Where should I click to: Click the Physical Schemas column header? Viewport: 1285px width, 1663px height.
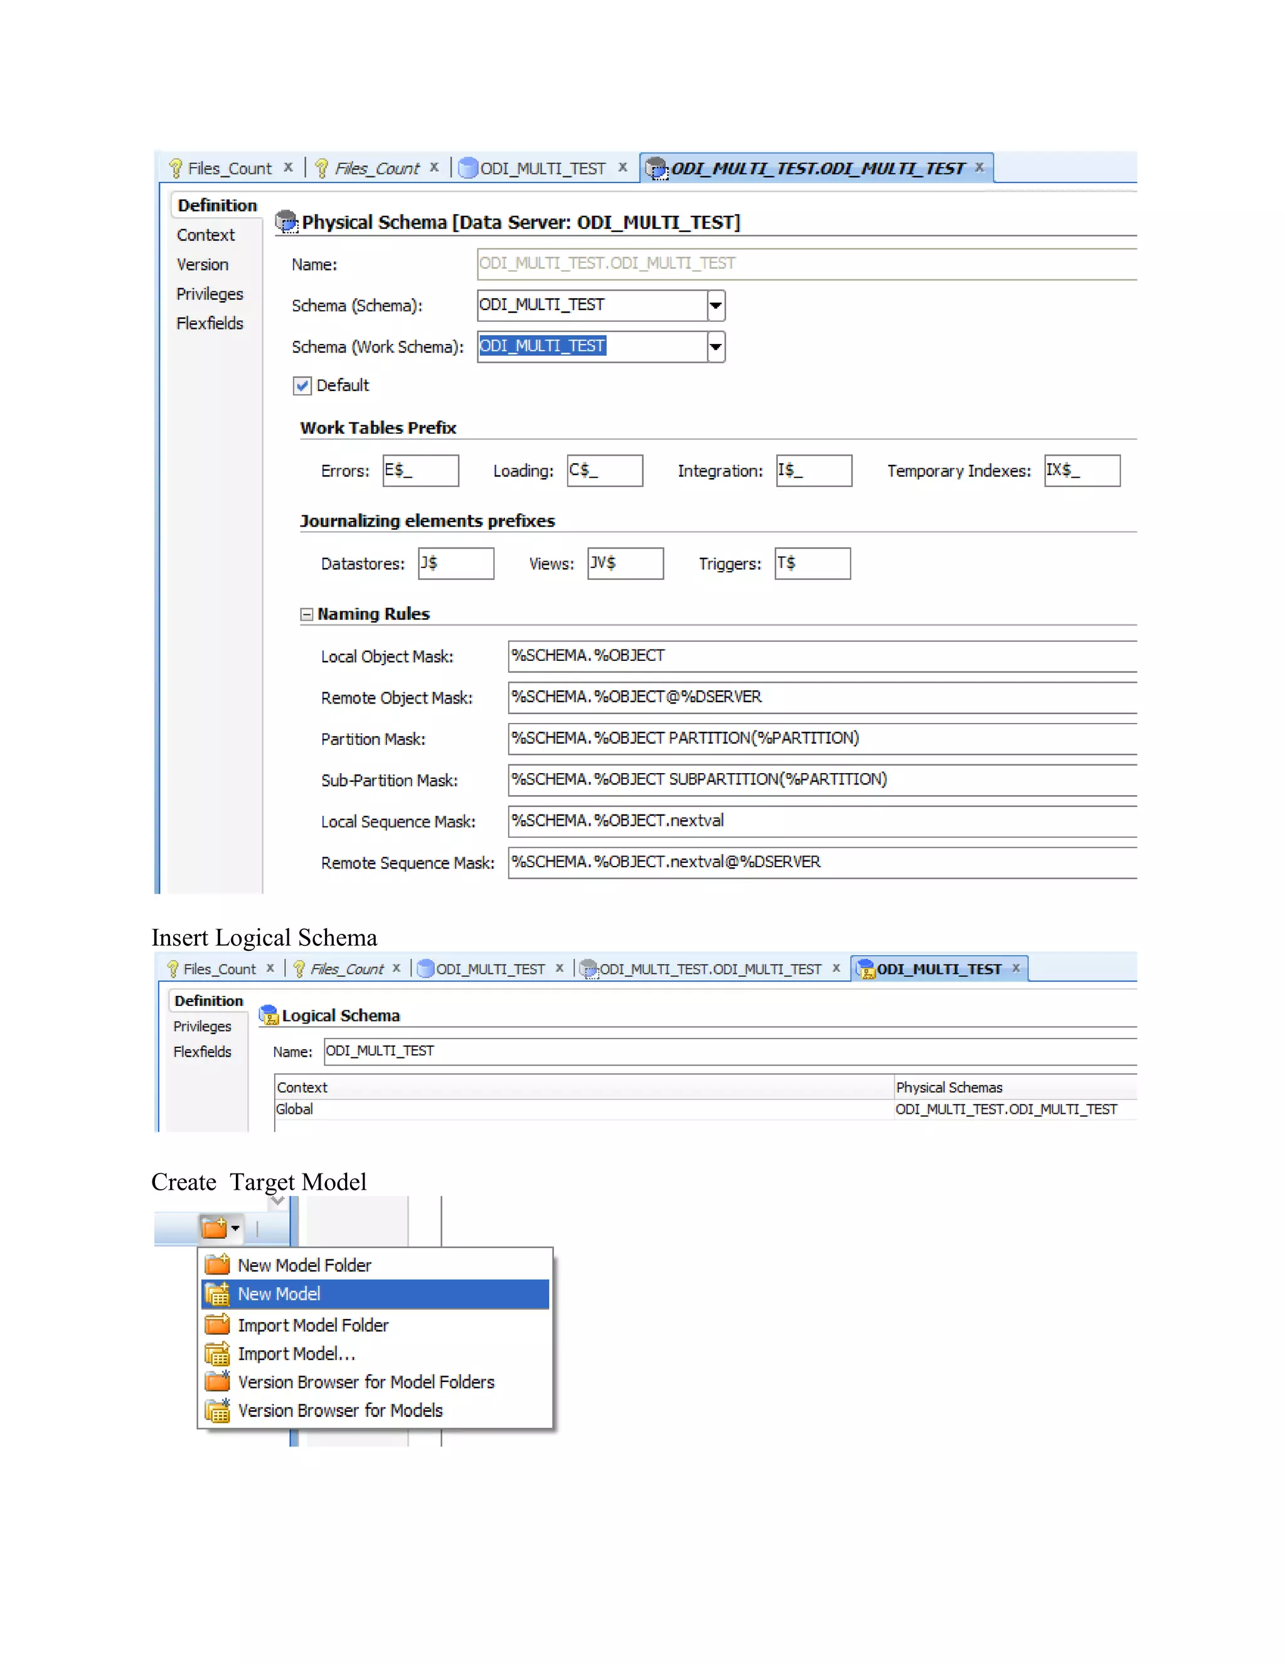click(x=1016, y=1088)
